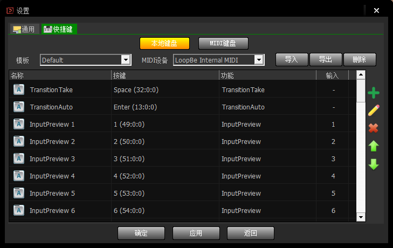This screenshot has height=248, width=393.
Task: Select the 快捷键 tab
Action: coord(59,29)
